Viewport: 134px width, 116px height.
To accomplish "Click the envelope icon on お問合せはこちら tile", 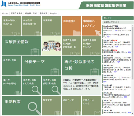I will click(x=97, y=113).
